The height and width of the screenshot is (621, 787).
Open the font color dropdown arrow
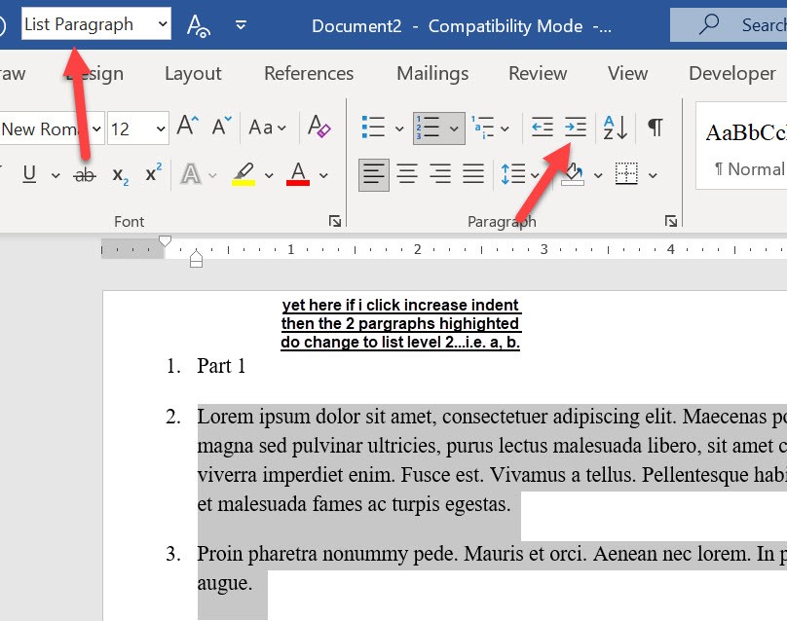323,175
